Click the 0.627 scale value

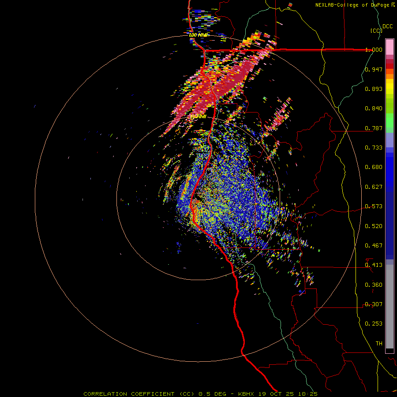tap(374, 187)
